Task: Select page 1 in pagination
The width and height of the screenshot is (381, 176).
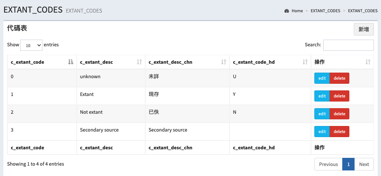Action: tap(348, 164)
